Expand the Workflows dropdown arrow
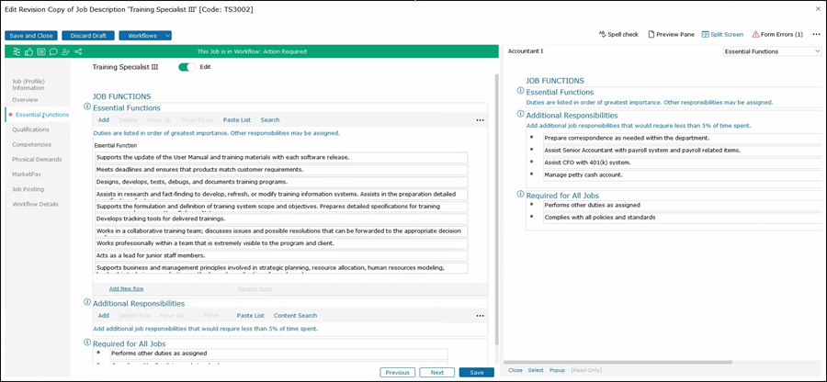 click(167, 36)
